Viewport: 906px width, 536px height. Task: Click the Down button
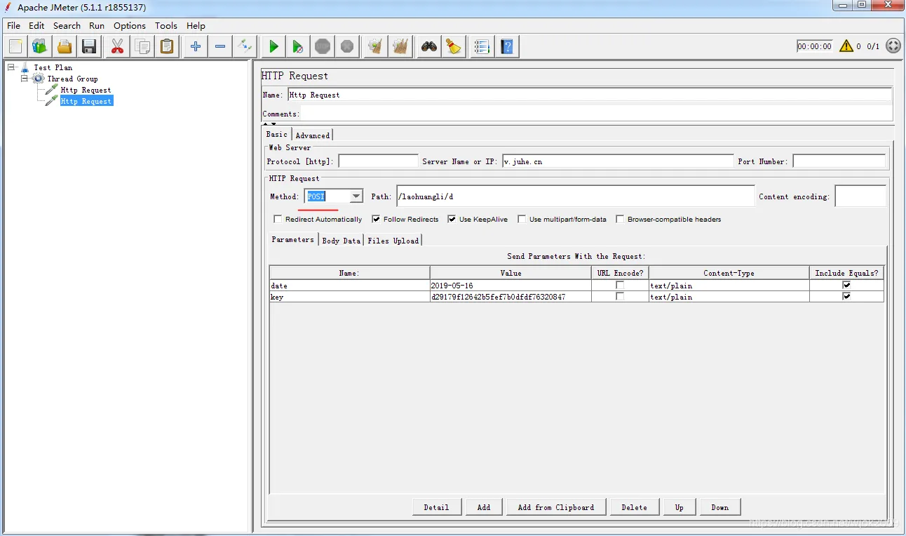click(x=720, y=507)
